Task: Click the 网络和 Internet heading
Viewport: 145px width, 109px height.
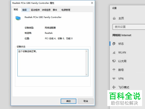Action: pyautogui.click(x=122, y=35)
